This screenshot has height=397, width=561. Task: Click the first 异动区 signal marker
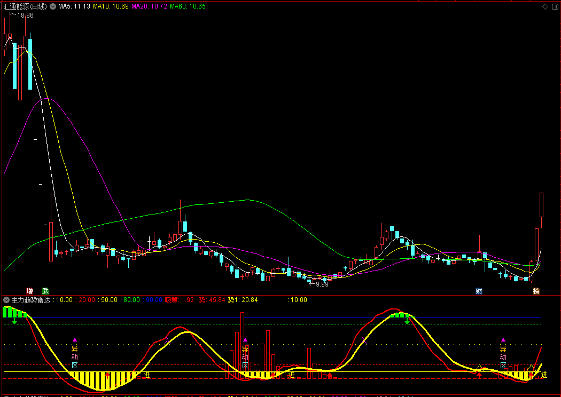[74, 353]
